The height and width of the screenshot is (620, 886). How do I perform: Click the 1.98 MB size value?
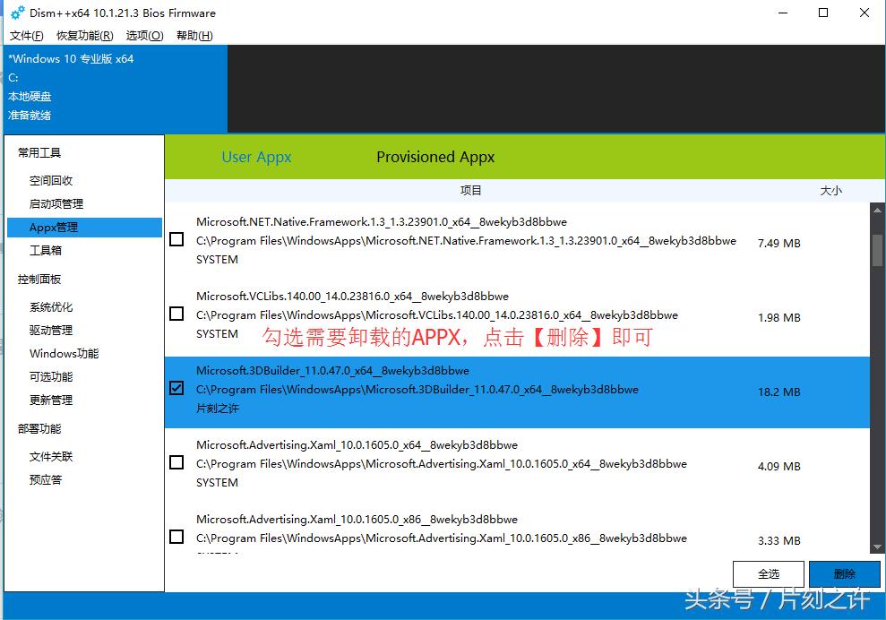(778, 318)
